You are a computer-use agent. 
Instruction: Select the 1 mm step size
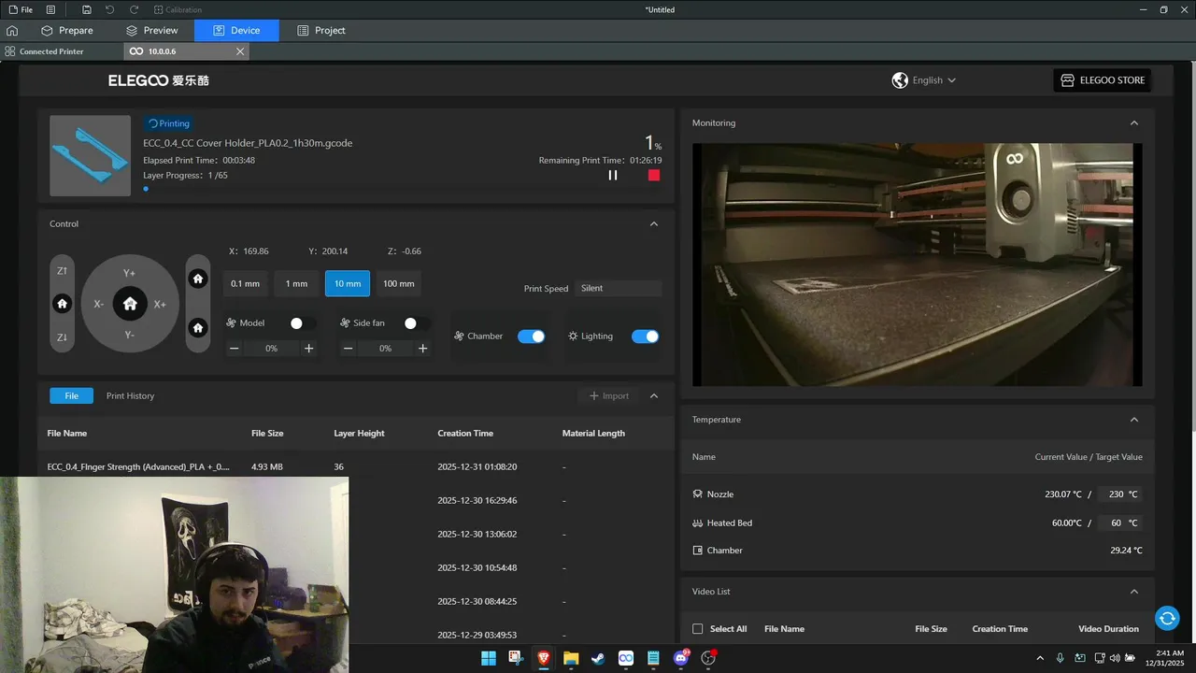[x=296, y=283]
